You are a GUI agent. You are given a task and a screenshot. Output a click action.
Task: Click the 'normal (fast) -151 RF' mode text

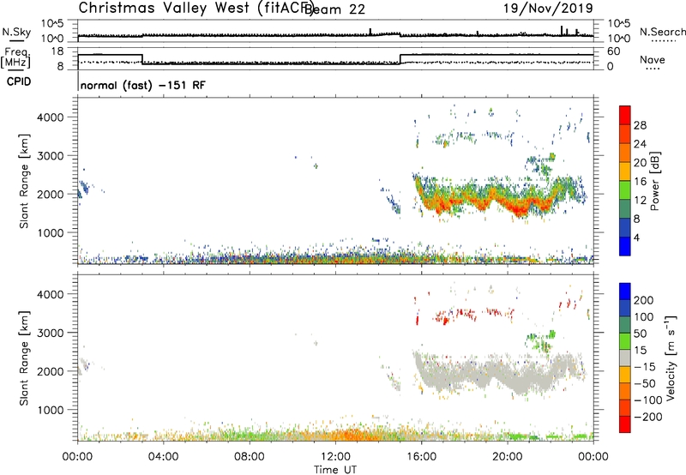(142, 85)
